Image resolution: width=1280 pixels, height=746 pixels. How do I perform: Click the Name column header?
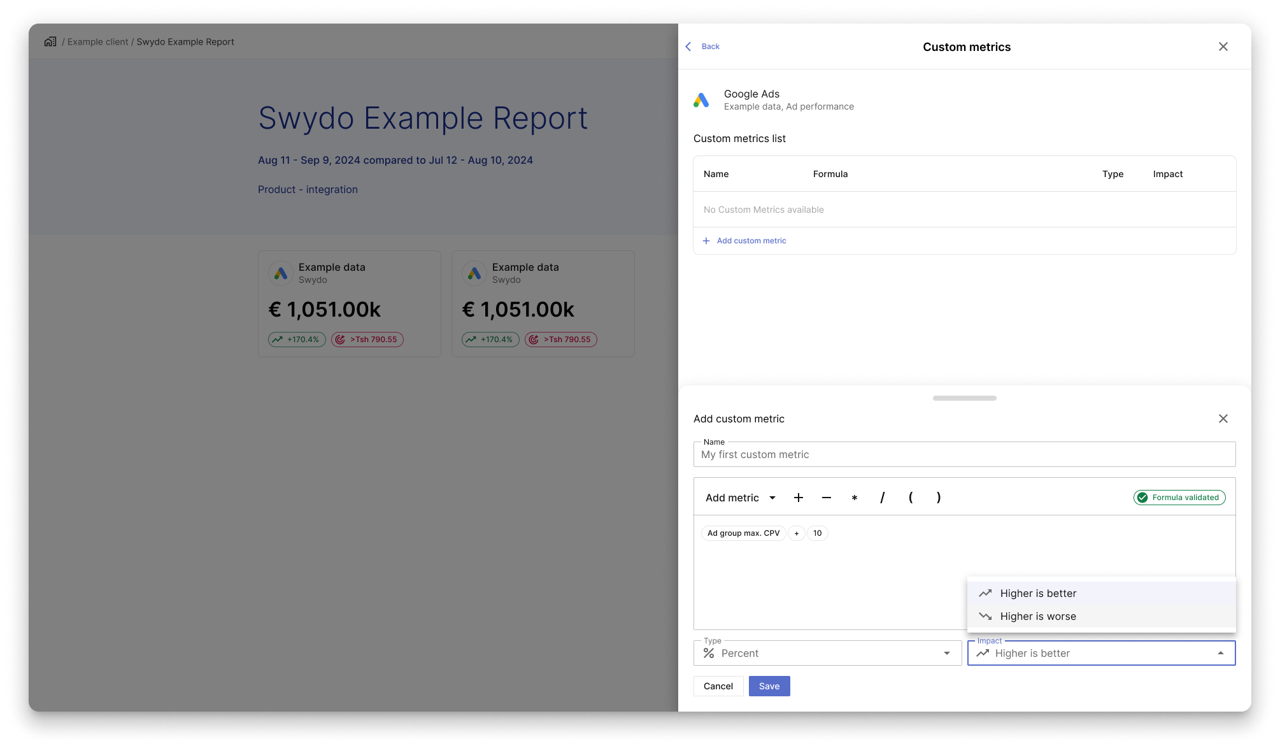(716, 174)
